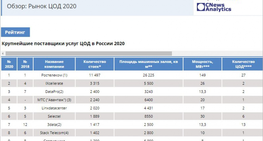
Task: Click the 10 MW power value
Action: tap(203, 133)
